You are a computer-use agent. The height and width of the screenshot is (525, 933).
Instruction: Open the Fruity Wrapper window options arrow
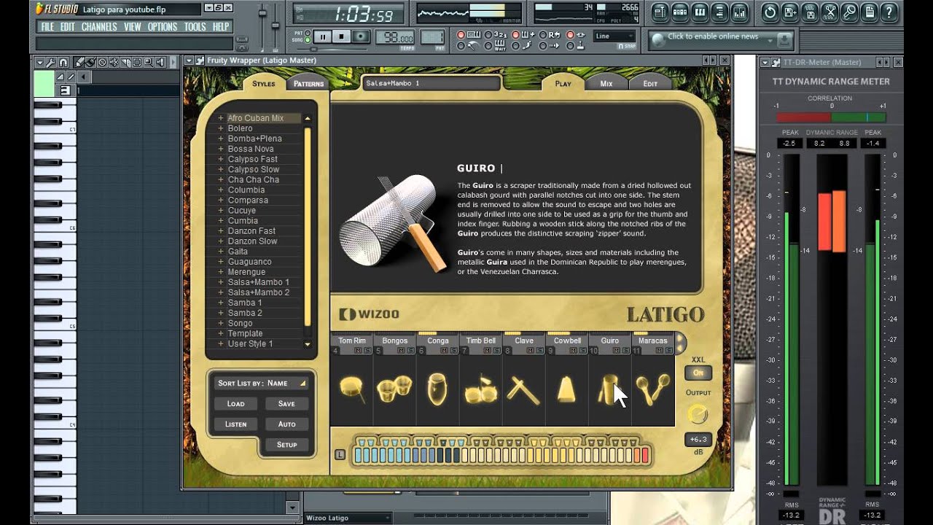coord(190,61)
